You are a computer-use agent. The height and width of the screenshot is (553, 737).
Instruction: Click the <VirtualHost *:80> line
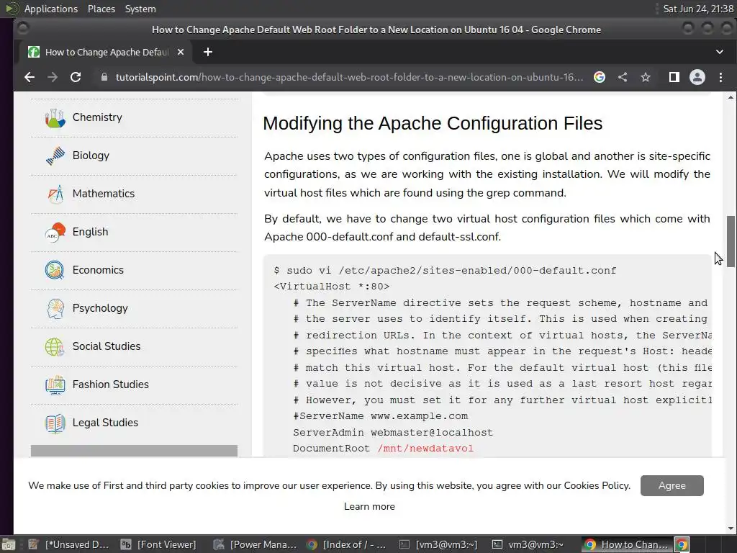click(x=331, y=287)
